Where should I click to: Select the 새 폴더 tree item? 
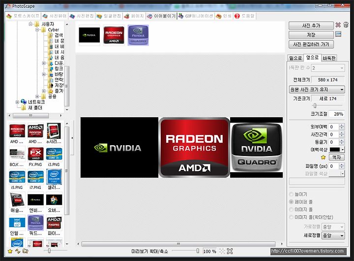pos(35,107)
